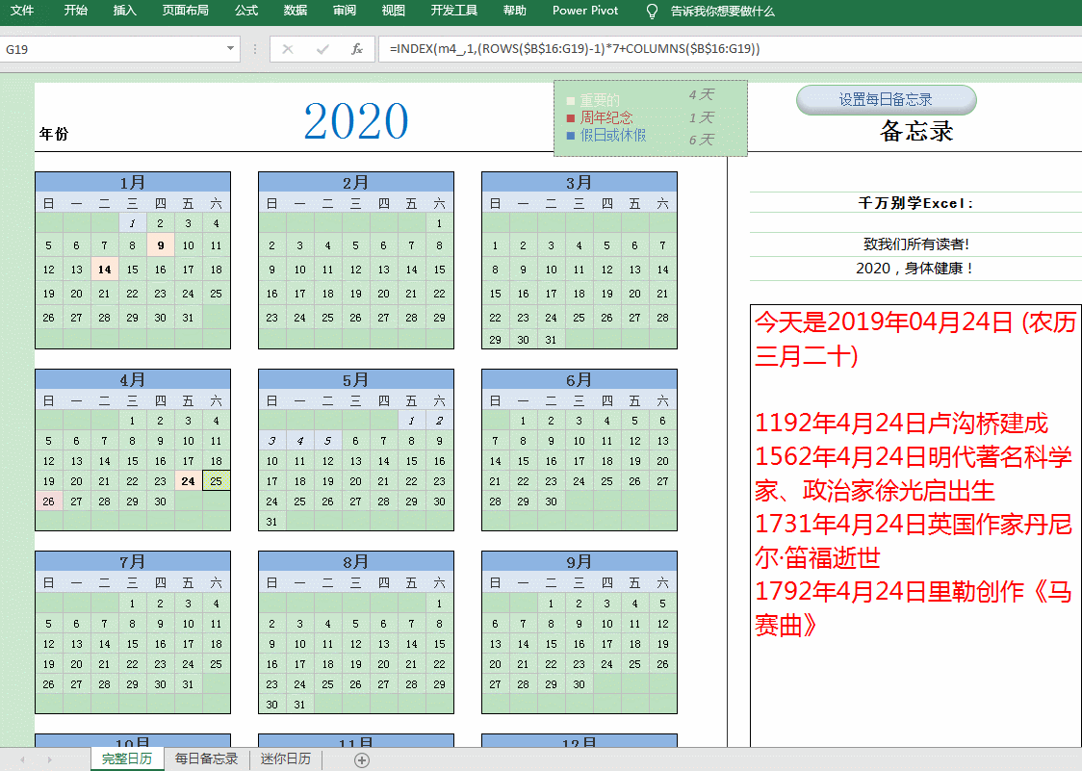Select the active April 25 cell
This screenshot has height=771, width=1082.
pos(216,481)
